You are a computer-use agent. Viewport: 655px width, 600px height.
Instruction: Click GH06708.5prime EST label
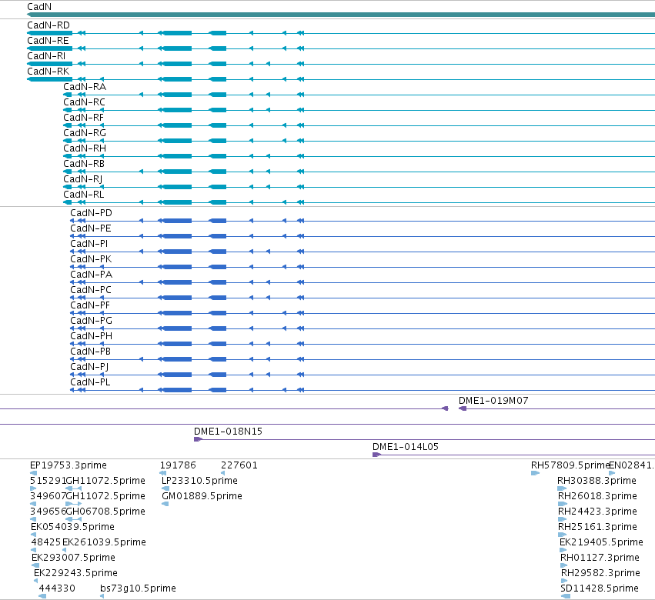pos(106,512)
